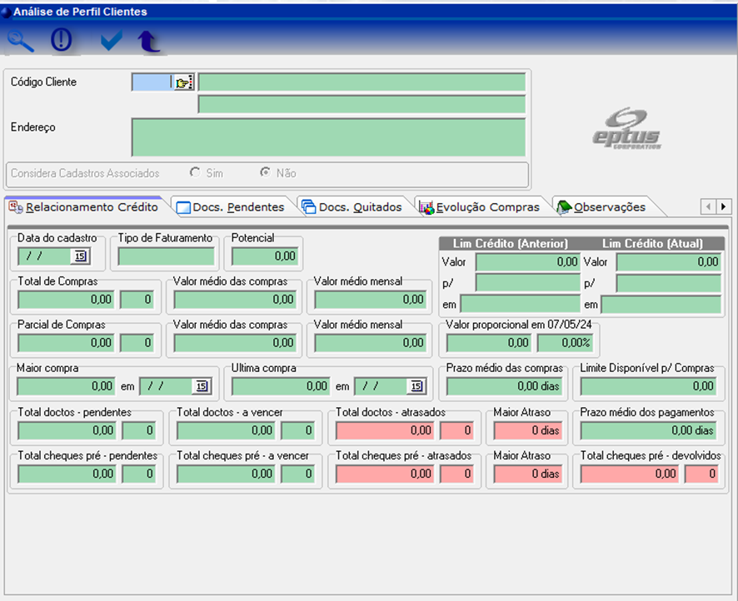Screen dimensions: 738x601
Task: Click the blue return arrow icon
Action: pos(148,42)
